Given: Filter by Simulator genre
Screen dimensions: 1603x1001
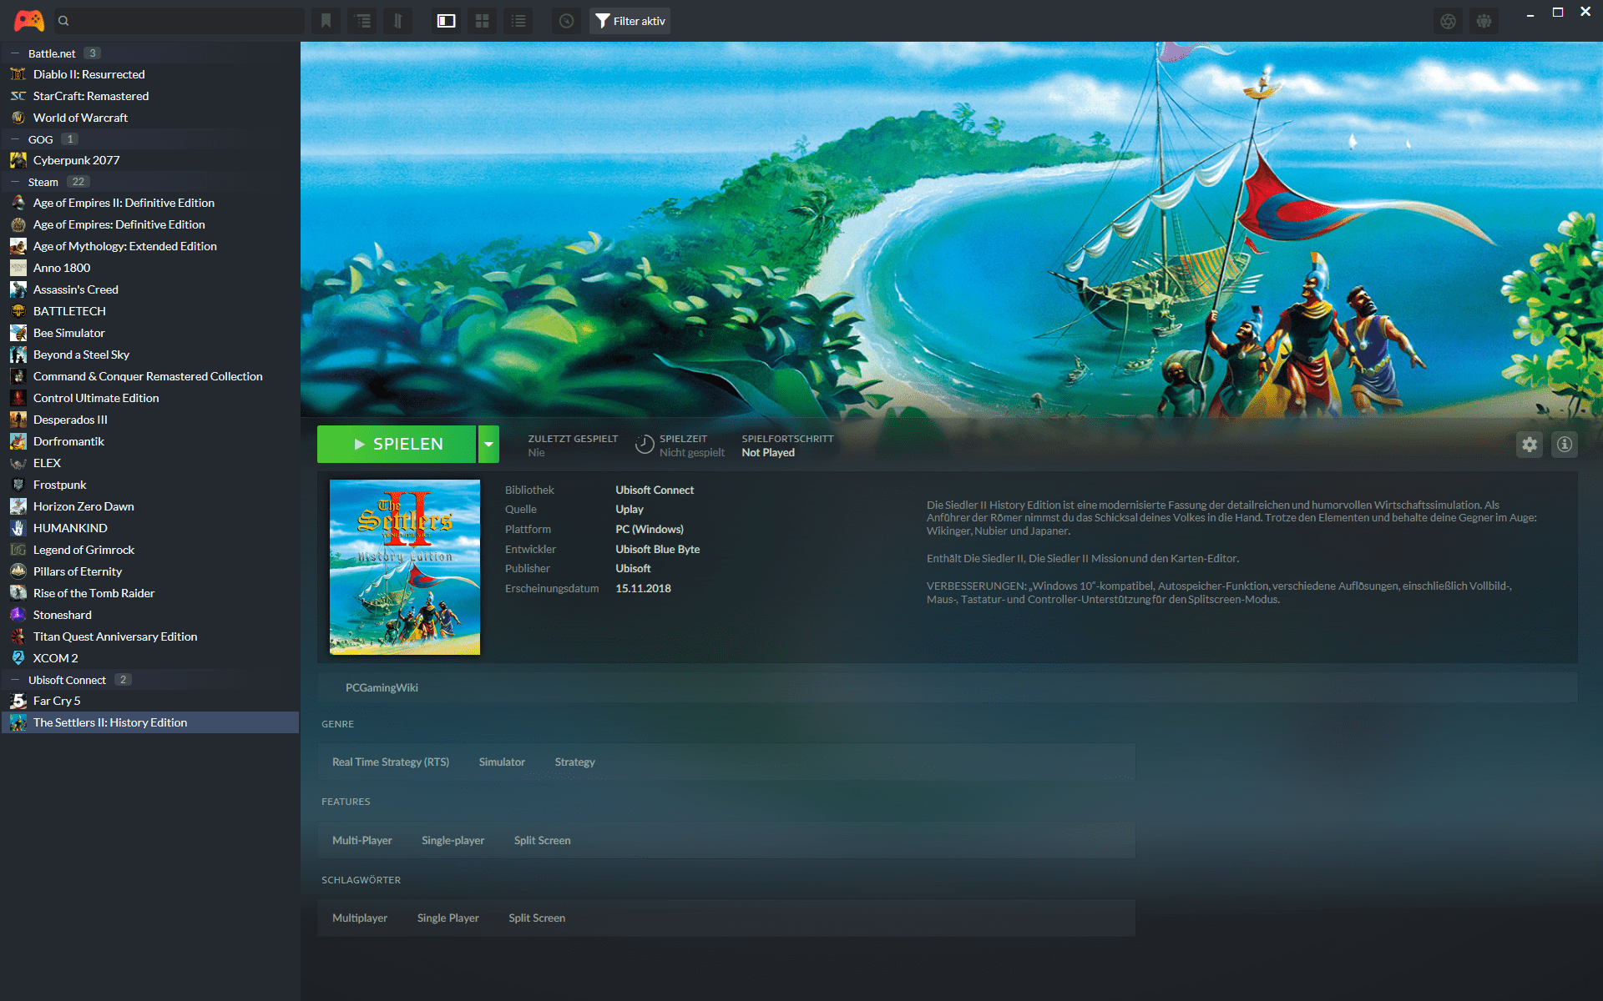Looking at the screenshot, I should [502, 762].
